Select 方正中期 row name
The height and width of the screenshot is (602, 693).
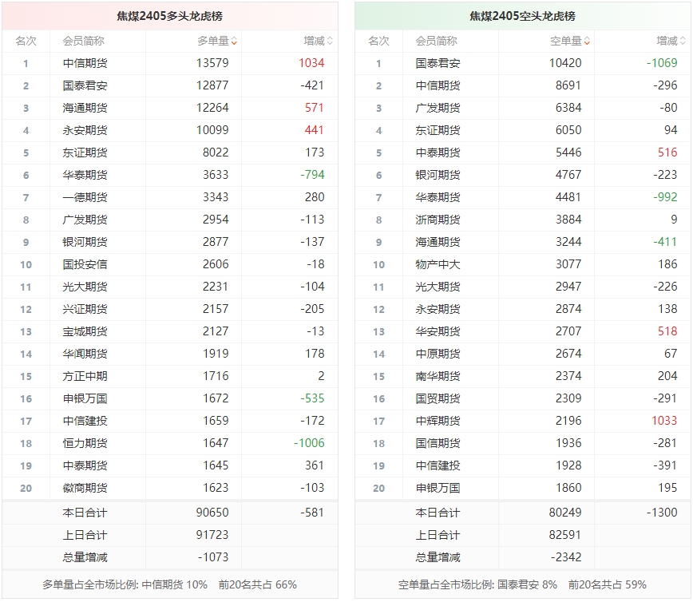(85, 376)
